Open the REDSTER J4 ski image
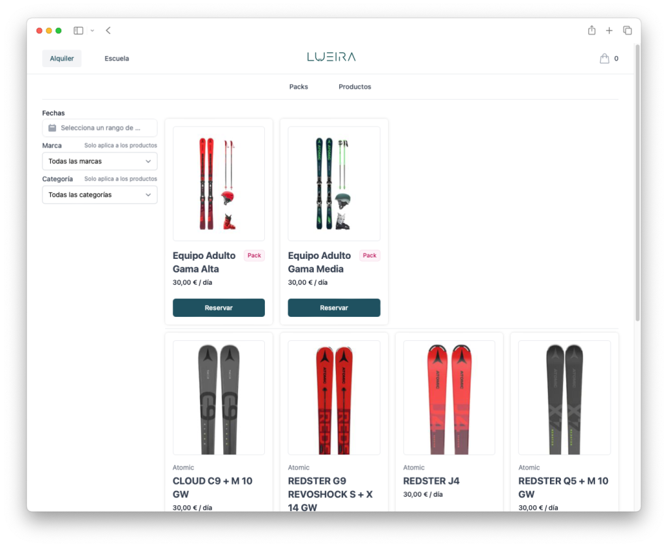The image size is (668, 547). pos(449,398)
